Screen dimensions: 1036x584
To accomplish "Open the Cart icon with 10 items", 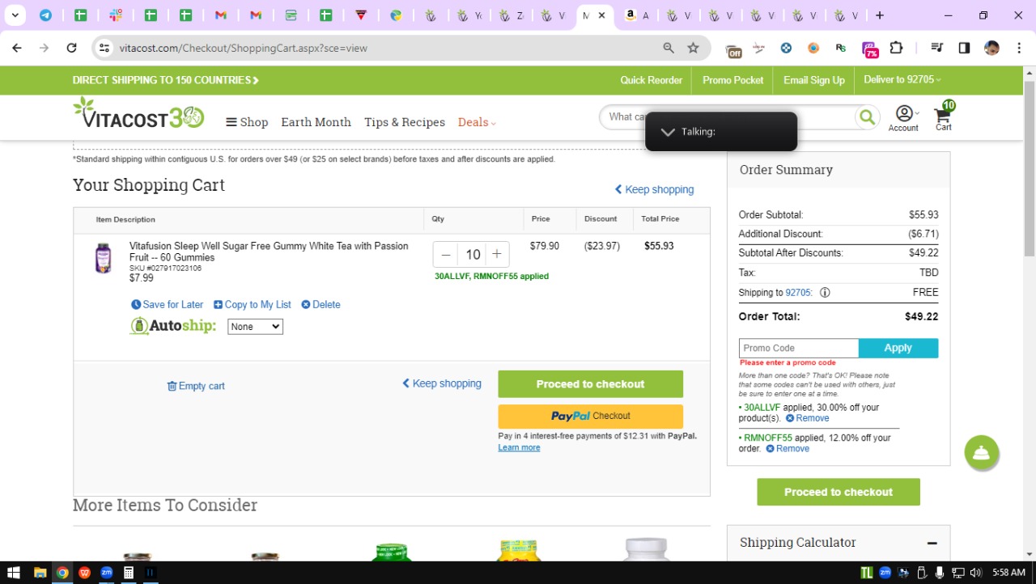I will (x=944, y=116).
